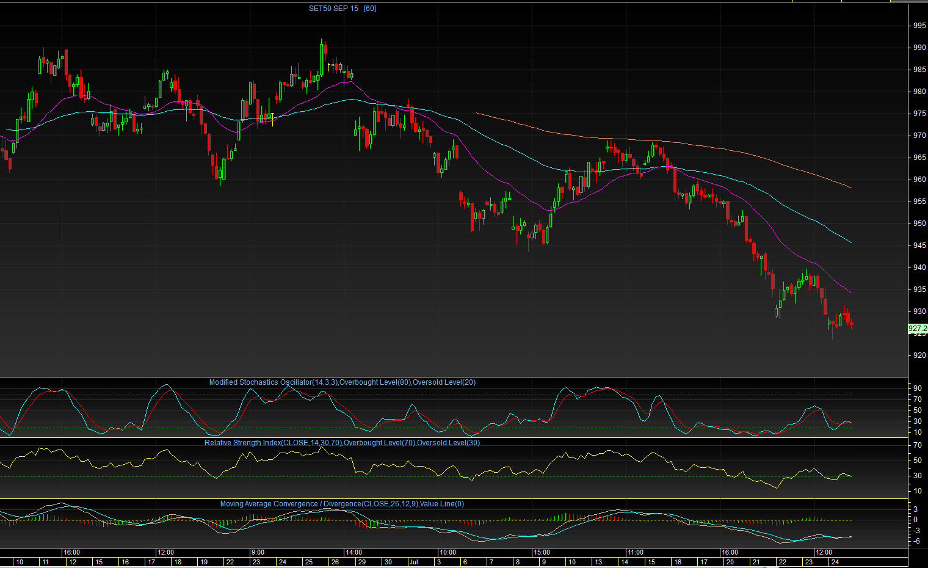
Task: Click 940 on the price axis
Action: [x=919, y=268]
